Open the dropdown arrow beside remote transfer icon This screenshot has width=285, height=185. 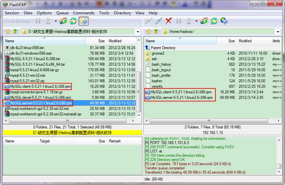196,21
